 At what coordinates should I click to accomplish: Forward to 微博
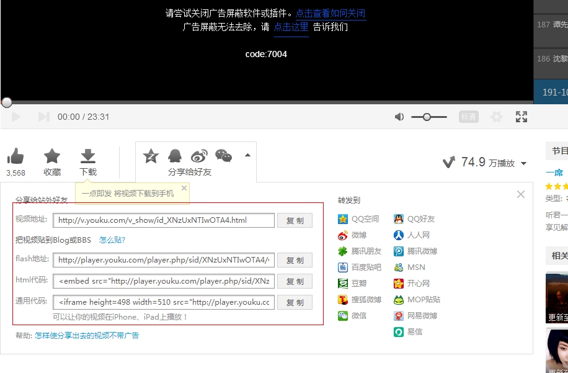click(352, 235)
